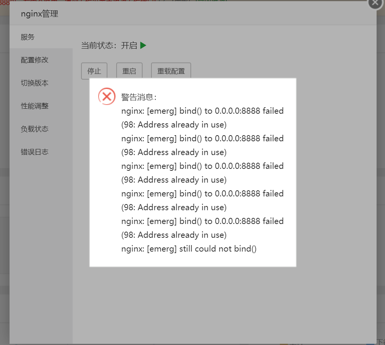
Task: Click the 'still could not bind()' message line
Action: point(189,249)
